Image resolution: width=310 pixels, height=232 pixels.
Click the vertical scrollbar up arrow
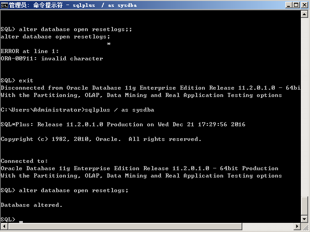click(x=304, y=14)
